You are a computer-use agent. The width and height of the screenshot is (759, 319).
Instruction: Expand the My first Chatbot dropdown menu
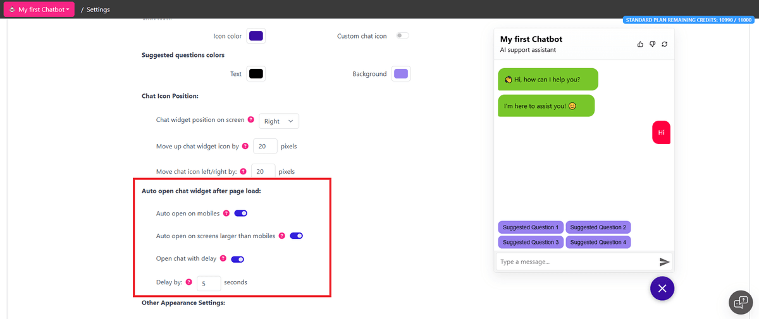point(39,9)
